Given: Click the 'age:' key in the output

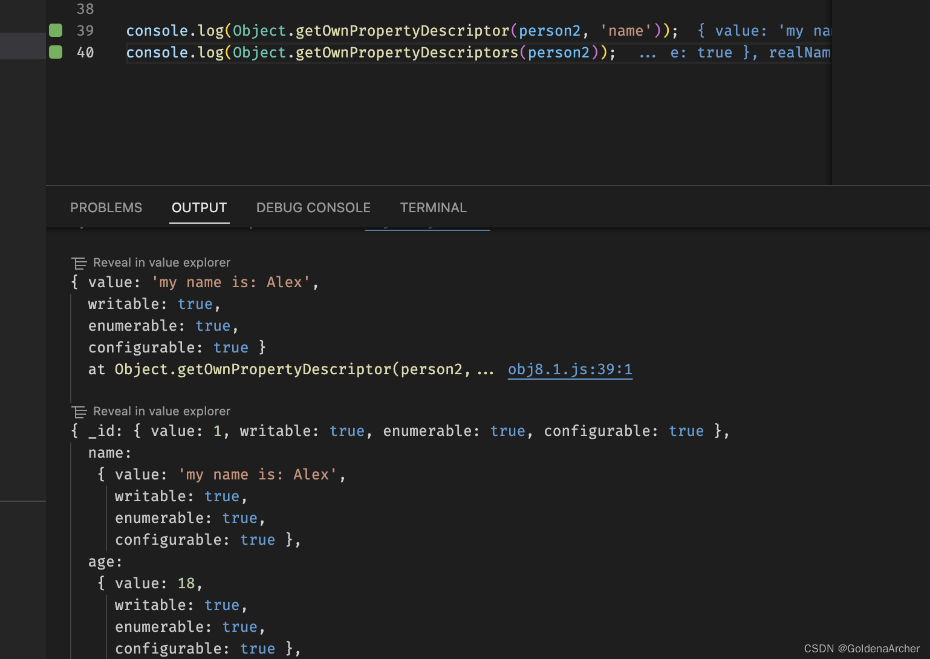Looking at the screenshot, I should pos(105,562).
